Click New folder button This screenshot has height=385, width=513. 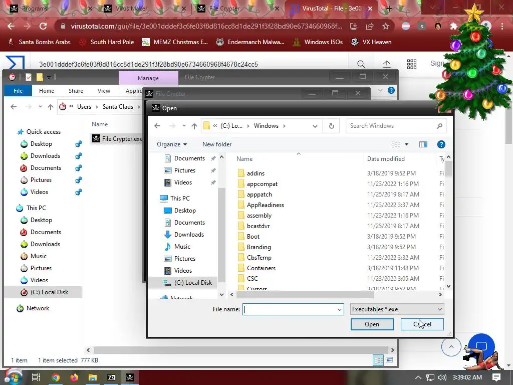tap(217, 144)
